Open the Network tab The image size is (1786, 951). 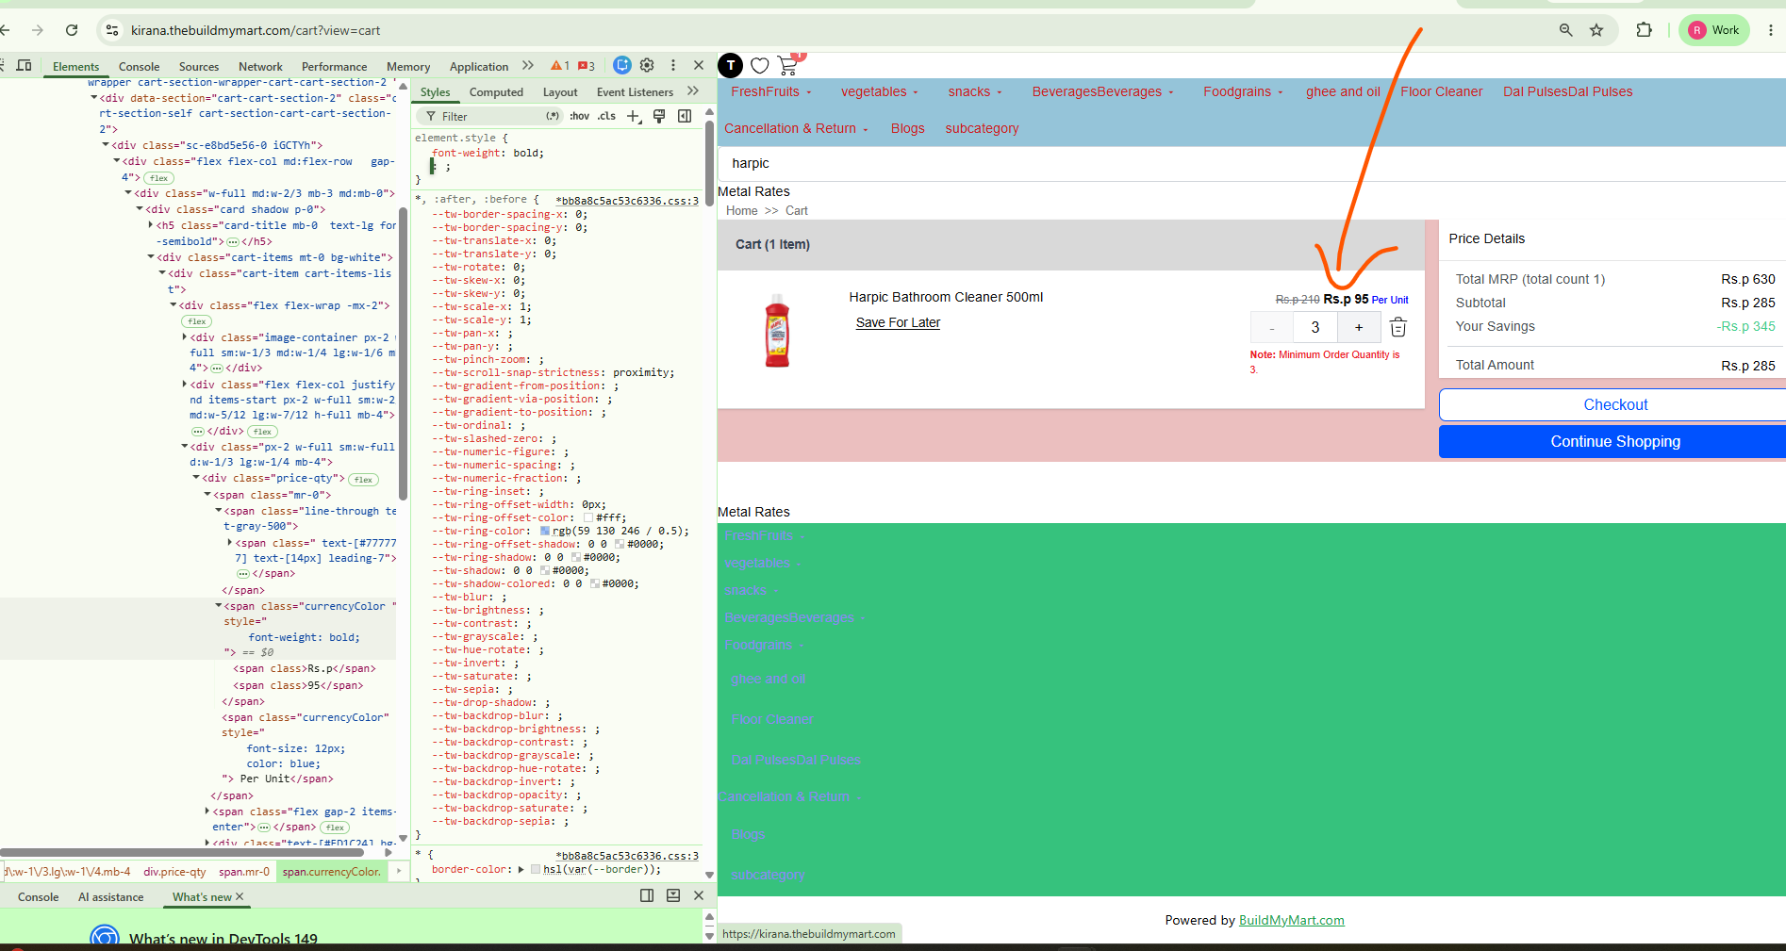click(x=260, y=66)
